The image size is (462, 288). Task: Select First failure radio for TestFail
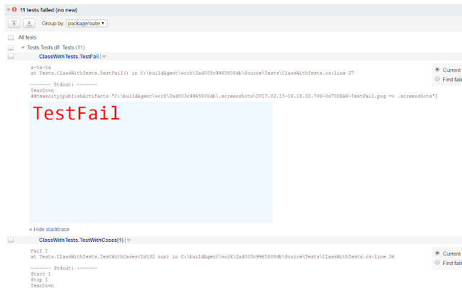(x=437, y=79)
